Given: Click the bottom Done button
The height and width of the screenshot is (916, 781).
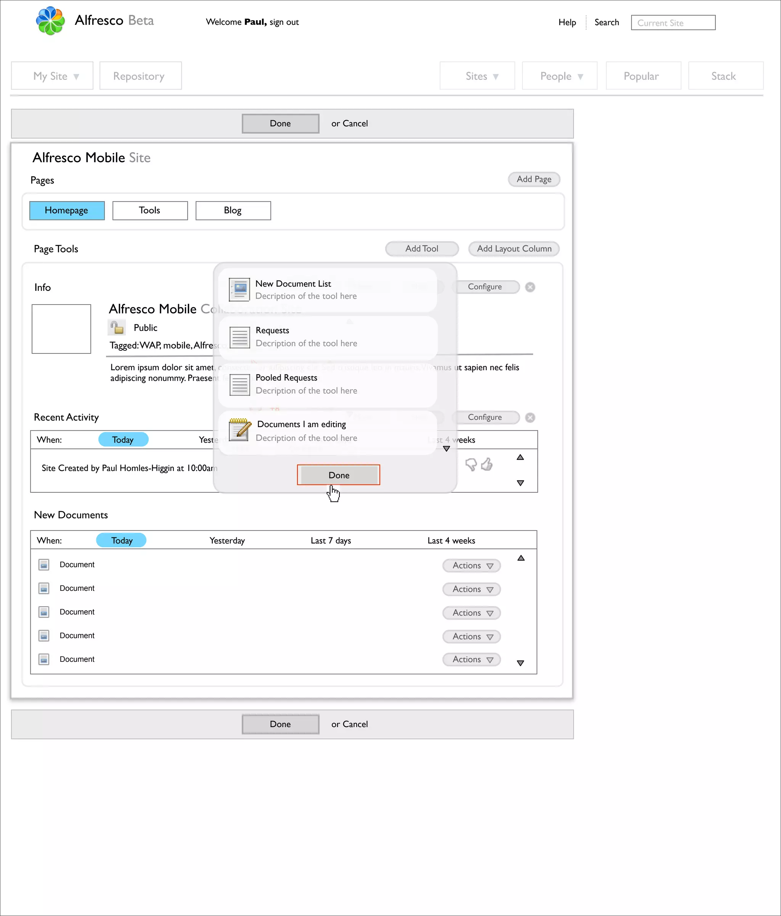Looking at the screenshot, I should (281, 724).
